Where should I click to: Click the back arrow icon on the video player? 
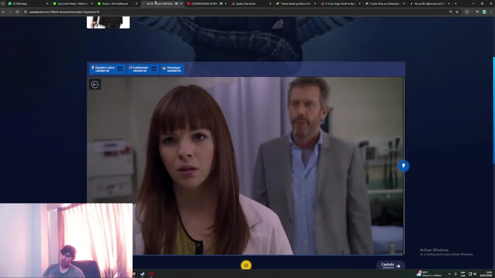(x=95, y=85)
